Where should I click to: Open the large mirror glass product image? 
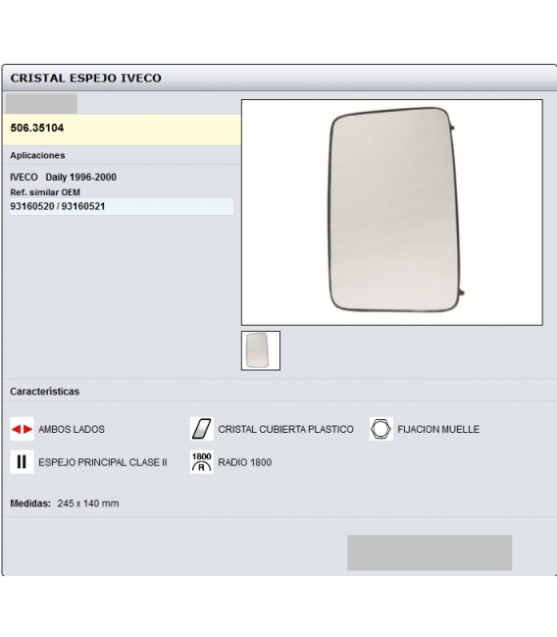392,212
